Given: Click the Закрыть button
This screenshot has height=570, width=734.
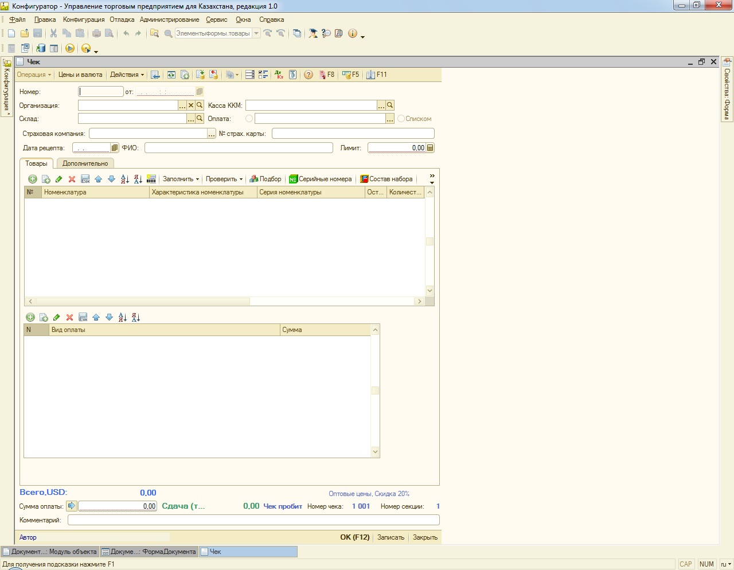Looking at the screenshot, I should click(425, 537).
